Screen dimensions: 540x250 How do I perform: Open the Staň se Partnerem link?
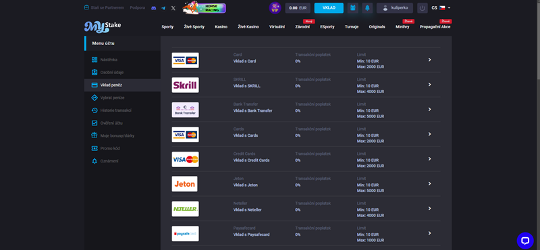click(105, 7)
